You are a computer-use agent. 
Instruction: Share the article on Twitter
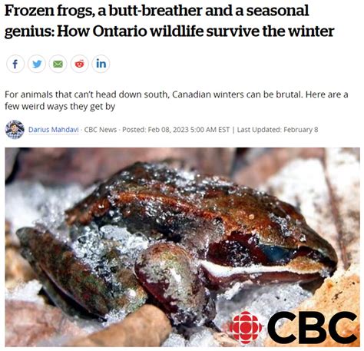point(37,64)
